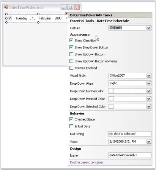The height and width of the screenshot is (170, 156).
Task: Open the Culture dropdown
Action: (149, 28)
